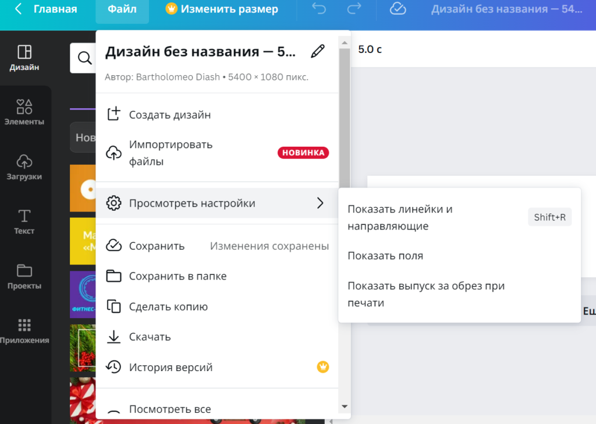Click the cloud sync status icon
The image size is (596, 424).
398,9
